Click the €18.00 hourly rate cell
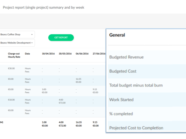 (x=11, y=100)
